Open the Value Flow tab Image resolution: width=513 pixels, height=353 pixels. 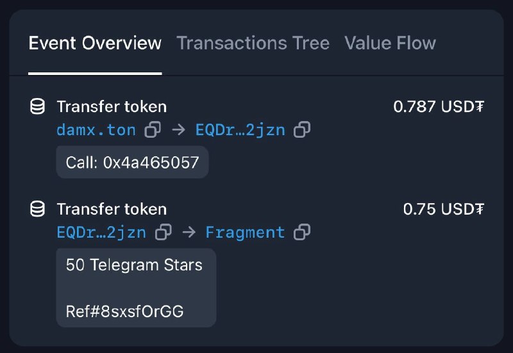[390, 43]
